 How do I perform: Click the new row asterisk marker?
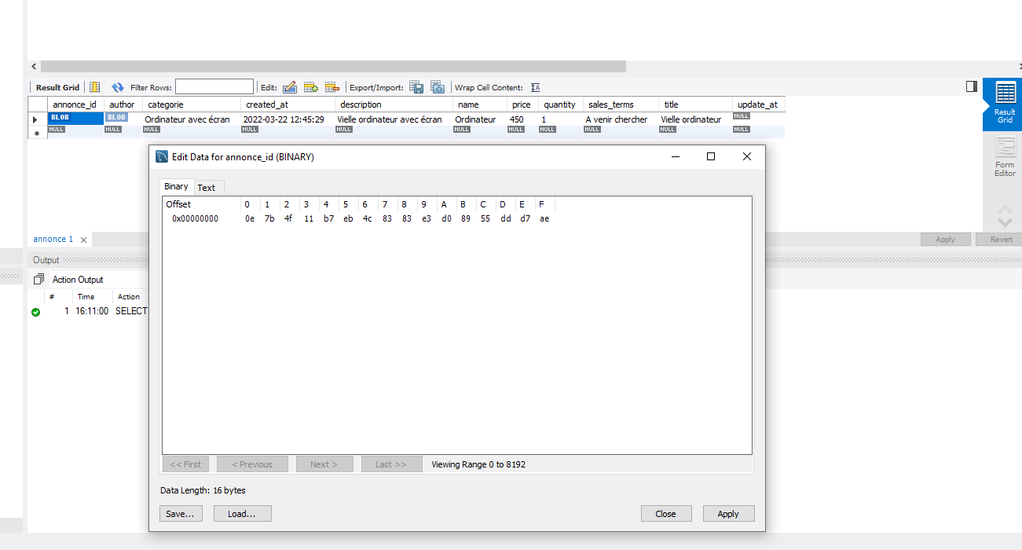click(36, 133)
